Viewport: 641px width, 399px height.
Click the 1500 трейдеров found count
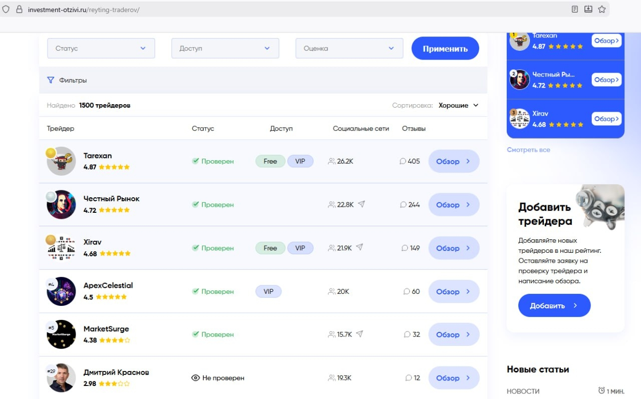click(105, 106)
